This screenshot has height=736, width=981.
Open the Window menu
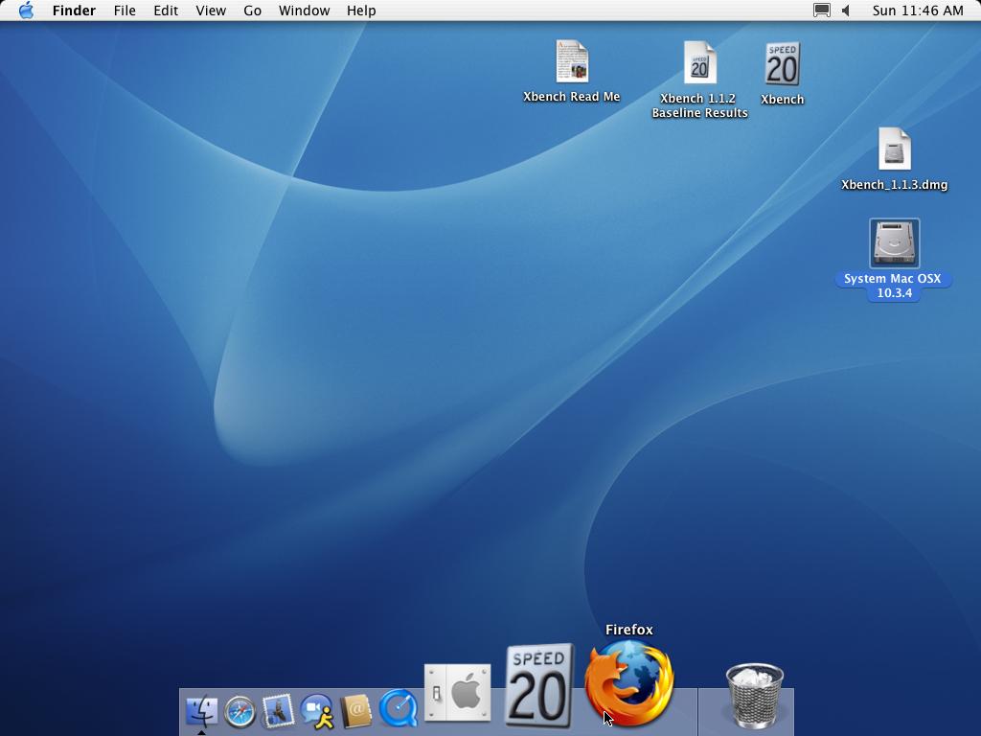(304, 11)
